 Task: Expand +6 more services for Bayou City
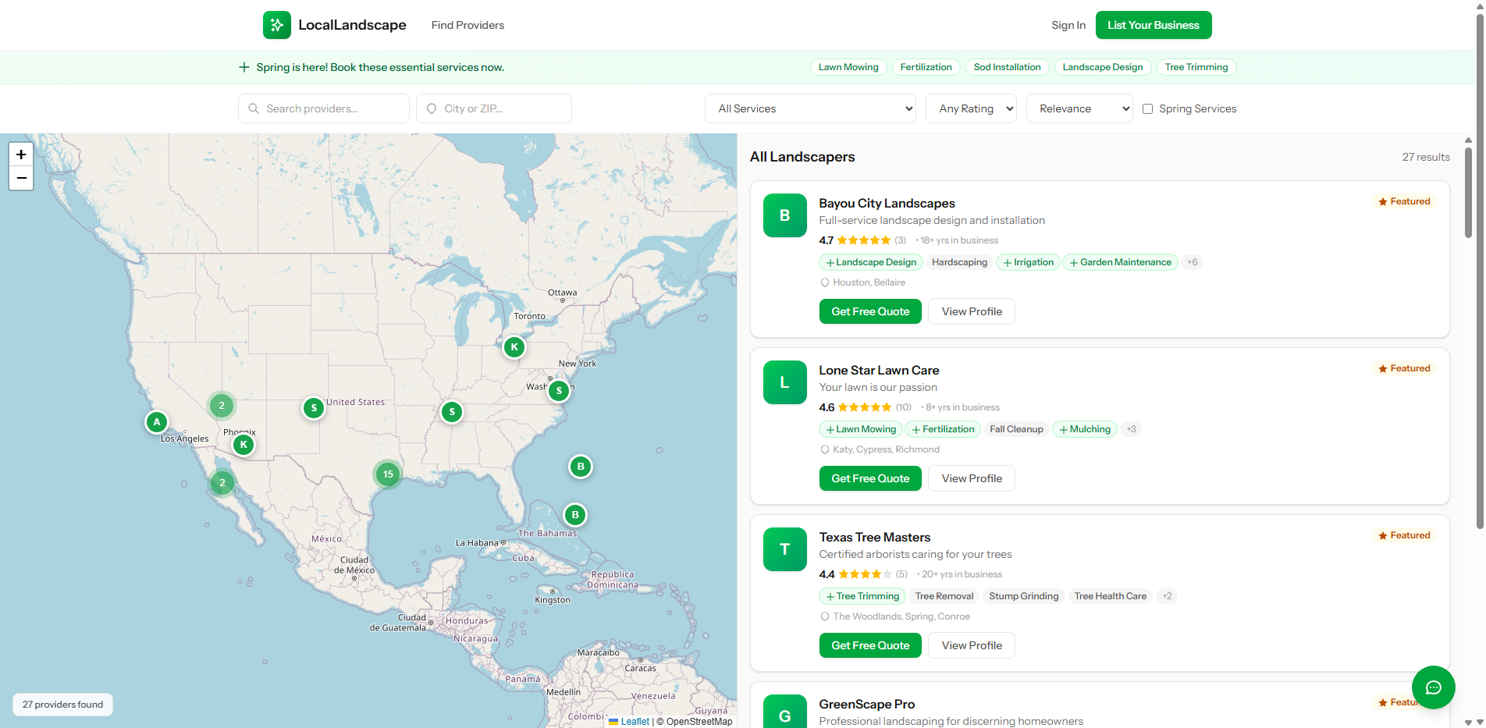coord(1193,262)
